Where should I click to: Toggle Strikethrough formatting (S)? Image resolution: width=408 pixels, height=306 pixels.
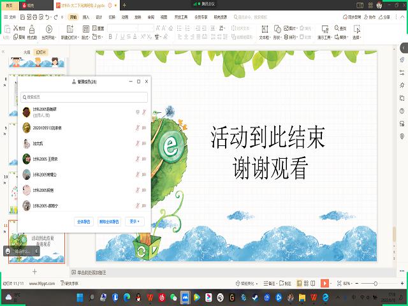[x=129, y=37]
